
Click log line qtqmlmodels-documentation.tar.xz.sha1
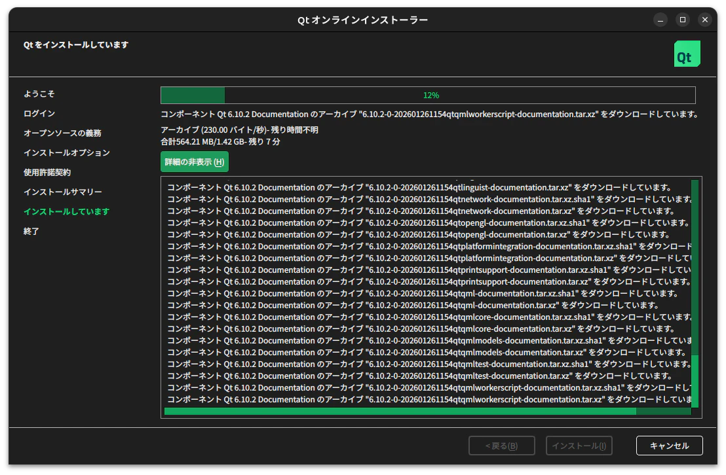429,341
